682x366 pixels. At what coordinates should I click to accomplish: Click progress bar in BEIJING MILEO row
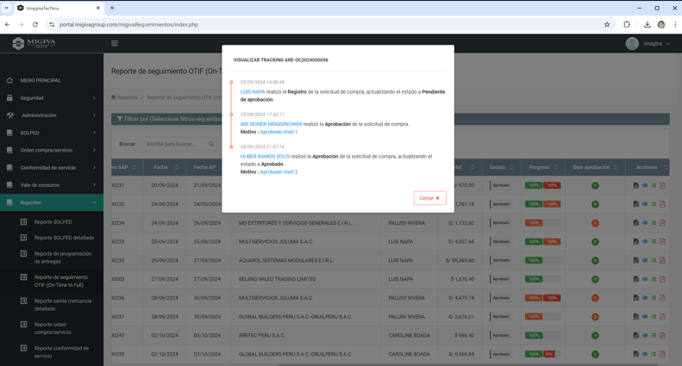pyautogui.click(x=542, y=279)
